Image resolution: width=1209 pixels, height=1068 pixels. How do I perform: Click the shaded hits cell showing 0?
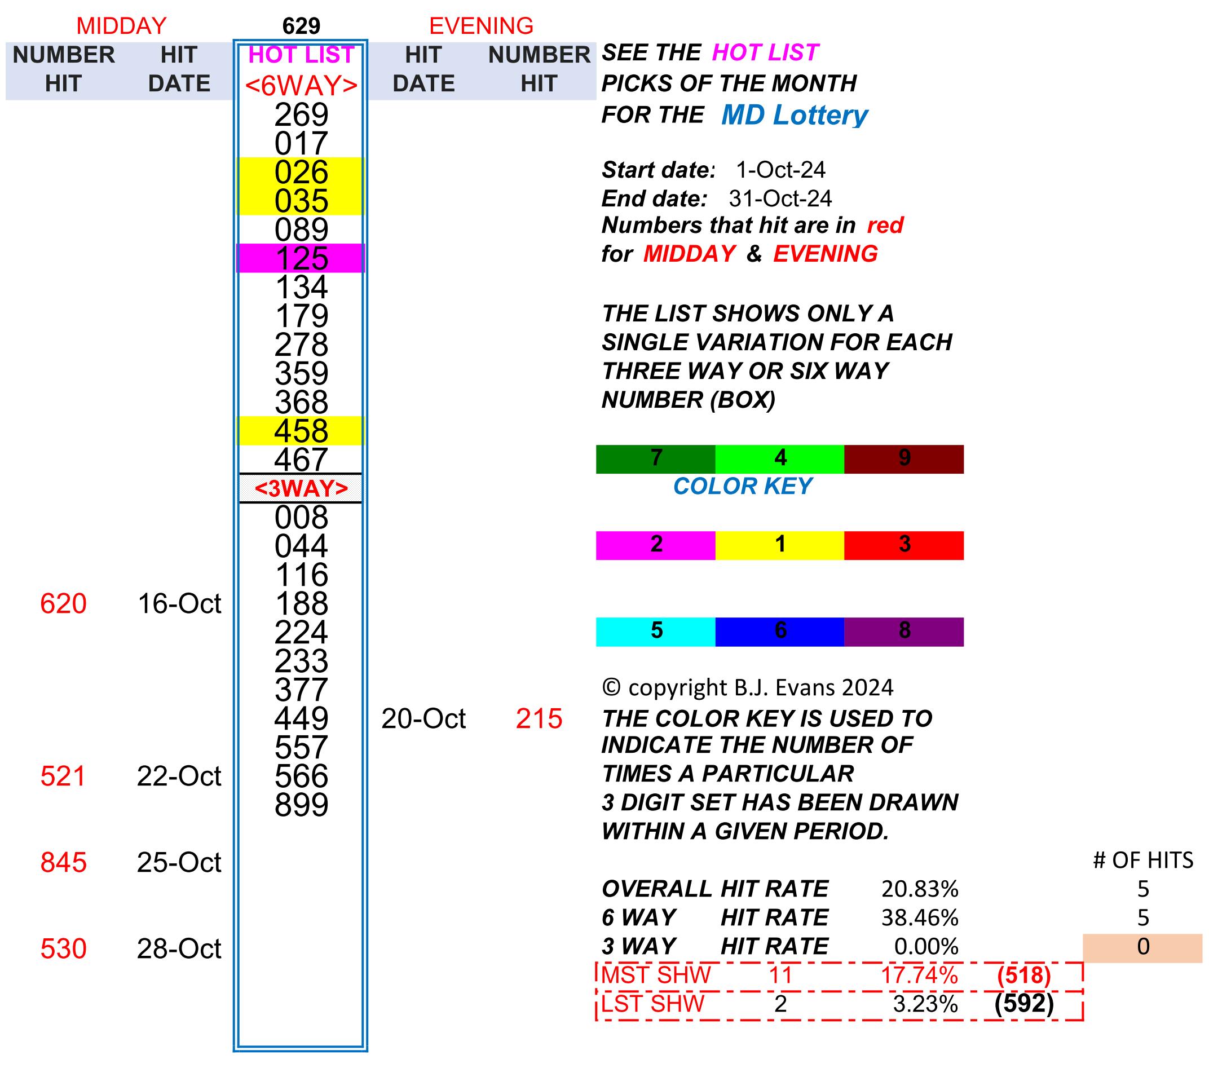[x=1143, y=947]
